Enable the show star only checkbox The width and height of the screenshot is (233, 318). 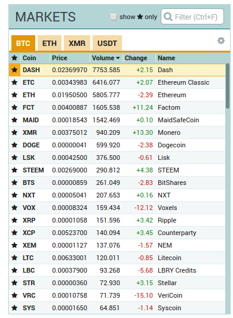(x=114, y=17)
